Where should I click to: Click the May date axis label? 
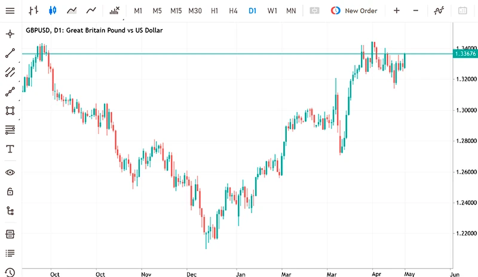(409, 274)
